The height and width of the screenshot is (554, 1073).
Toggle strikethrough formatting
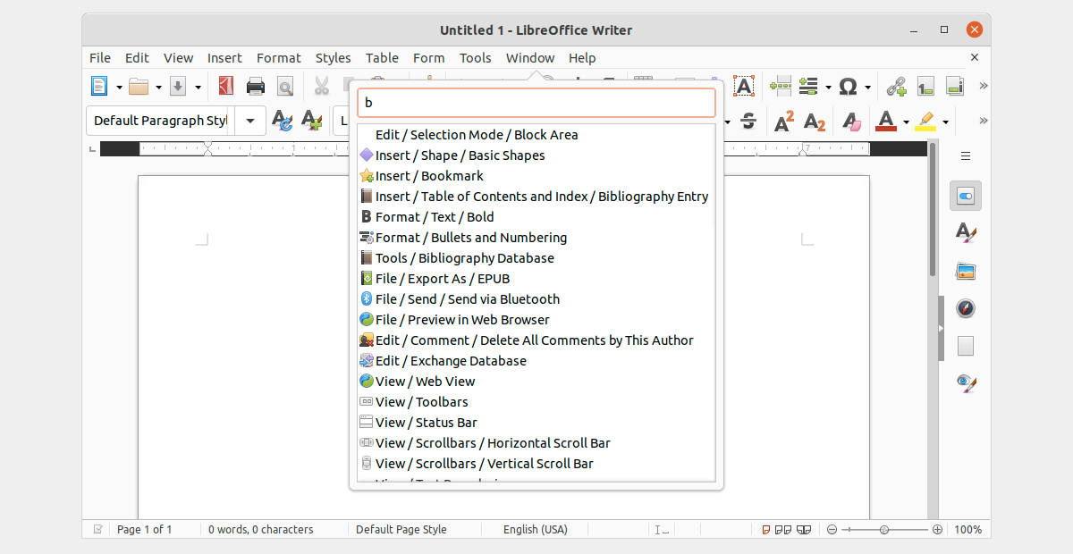(749, 121)
